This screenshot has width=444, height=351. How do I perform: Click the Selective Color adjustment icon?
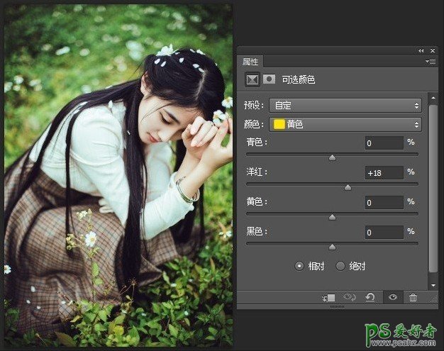[x=251, y=79]
